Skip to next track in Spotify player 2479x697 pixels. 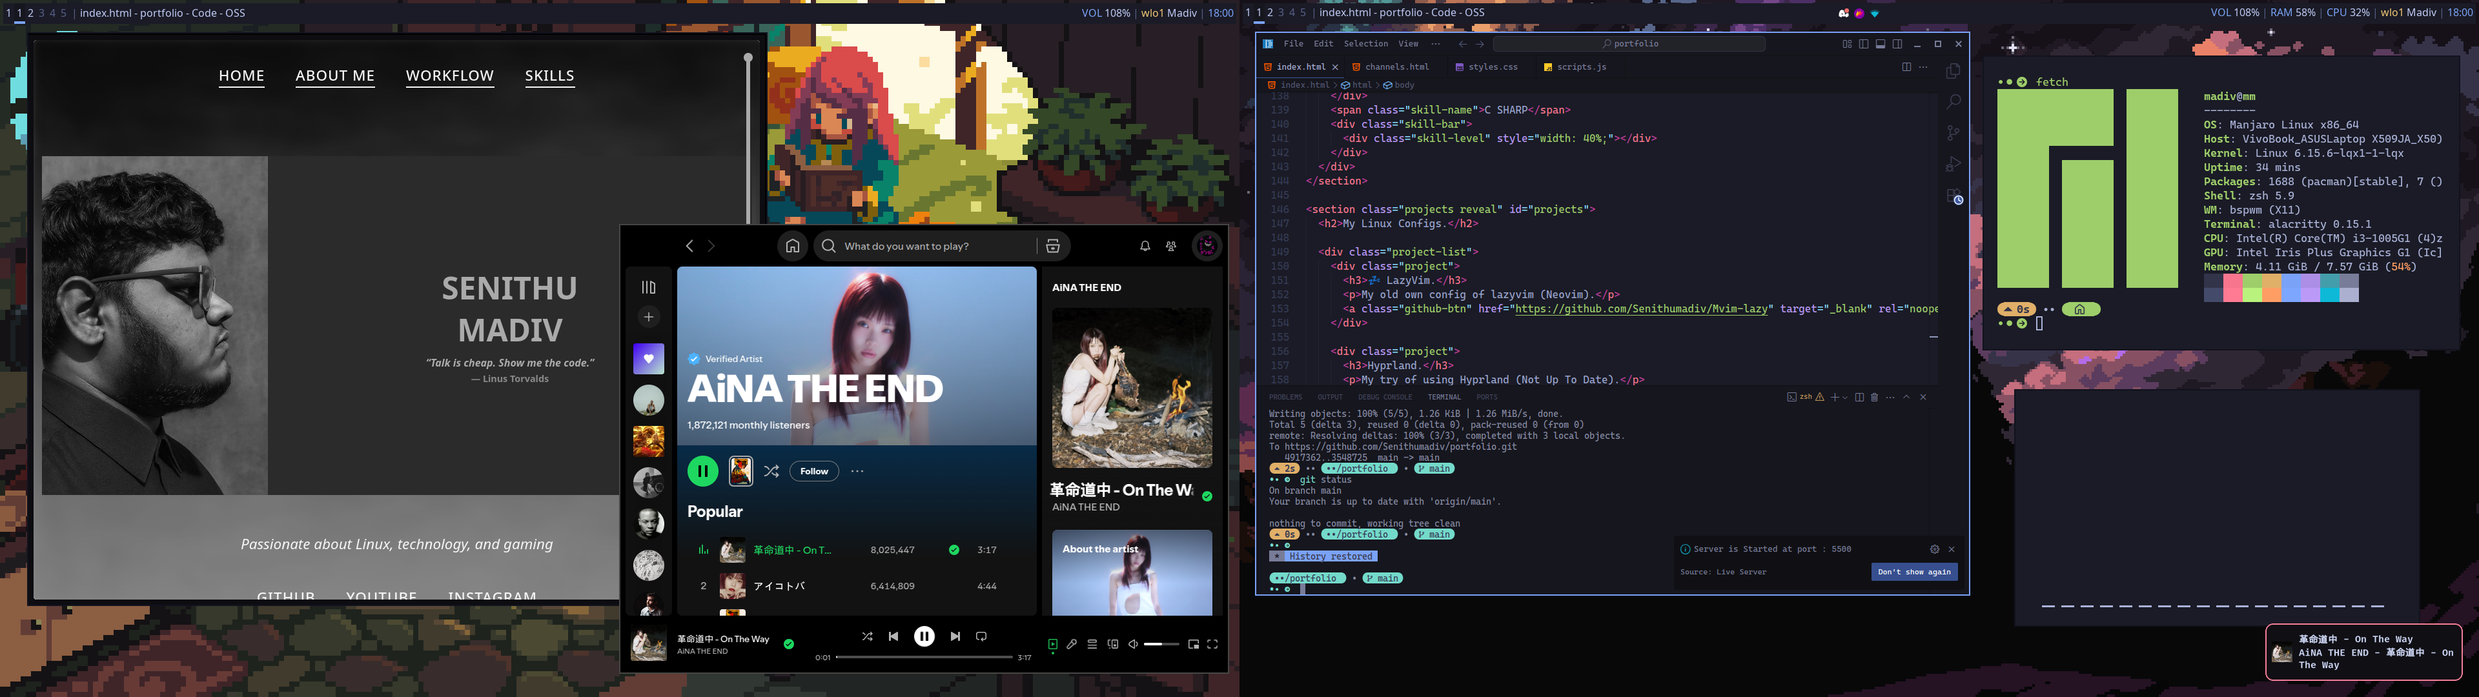tap(955, 636)
